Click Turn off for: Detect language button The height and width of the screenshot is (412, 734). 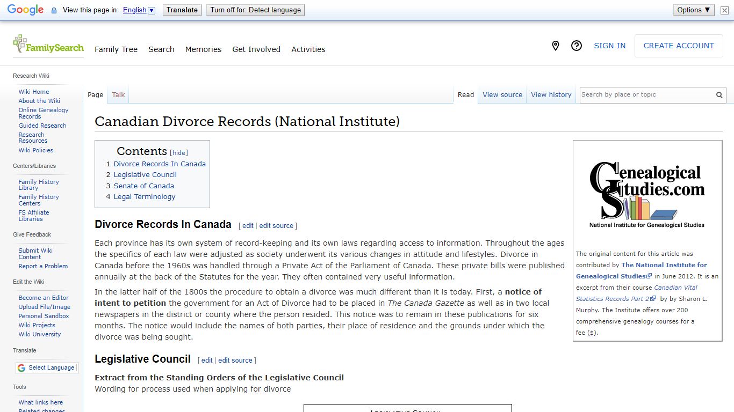click(x=256, y=10)
